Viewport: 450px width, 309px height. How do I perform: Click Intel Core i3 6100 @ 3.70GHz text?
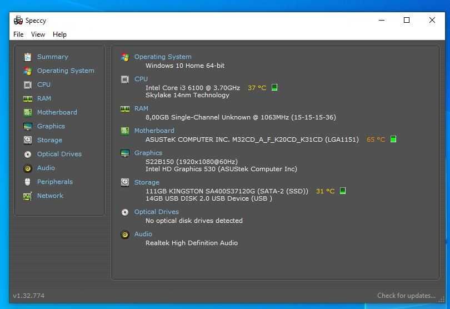[193, 88]
